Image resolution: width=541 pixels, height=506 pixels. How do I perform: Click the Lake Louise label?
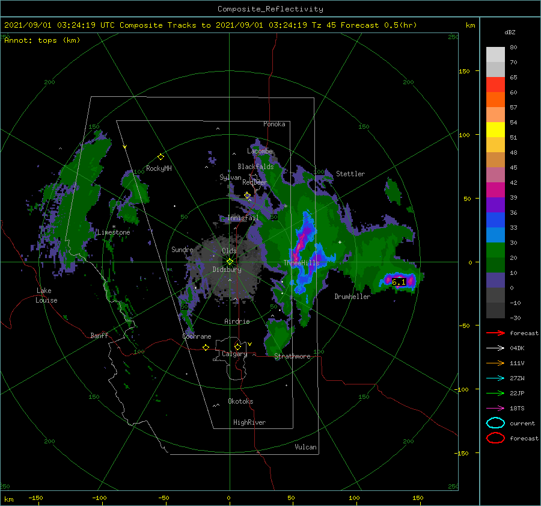(46, 295)
